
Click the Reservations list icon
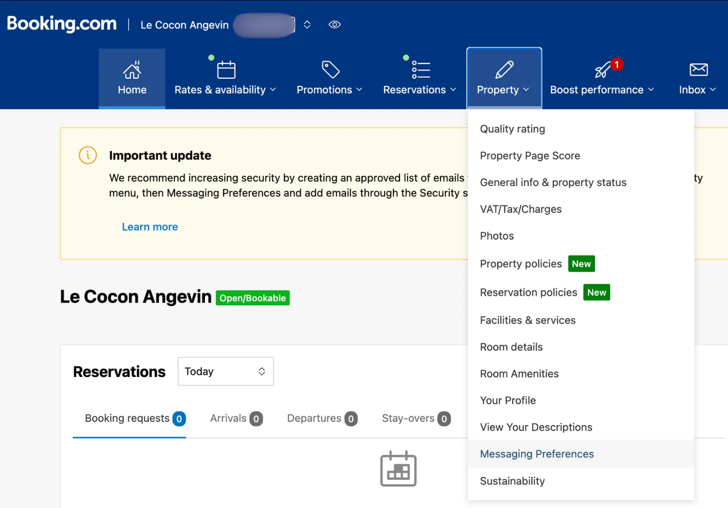coord(421,69)
